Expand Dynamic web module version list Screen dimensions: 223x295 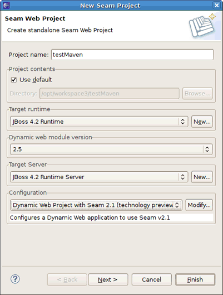pos(111,149)
